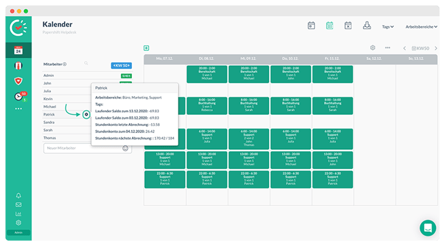This screenshot has height=246, width=445.
Task: Click the So, 13.12. day header
Action: point(416,59)
